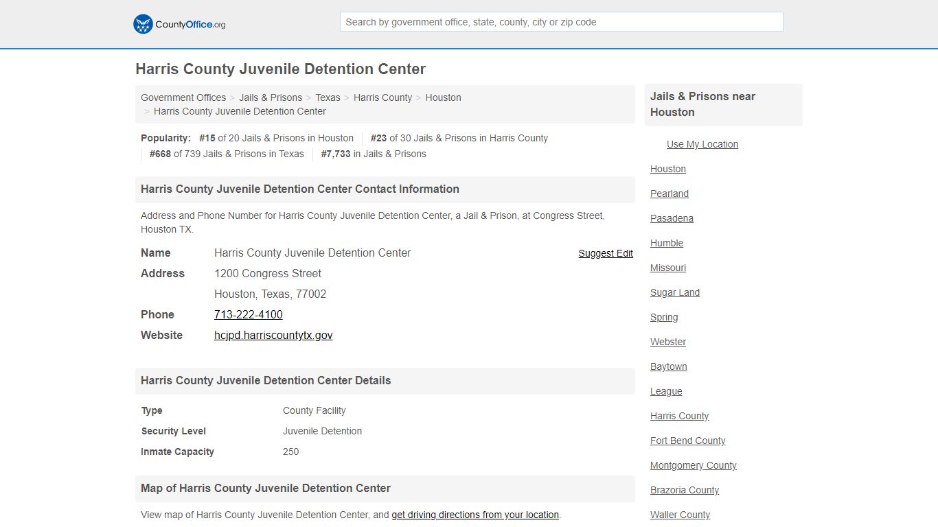Click the Contact Information section heading
Image resolution: width=938 pixels, height=527 pixels.
tap(300, 189)
